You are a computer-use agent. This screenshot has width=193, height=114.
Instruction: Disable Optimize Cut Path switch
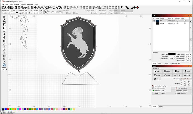pos(153,91)
